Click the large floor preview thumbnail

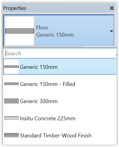pyautogui.click(x=20, y=31)
